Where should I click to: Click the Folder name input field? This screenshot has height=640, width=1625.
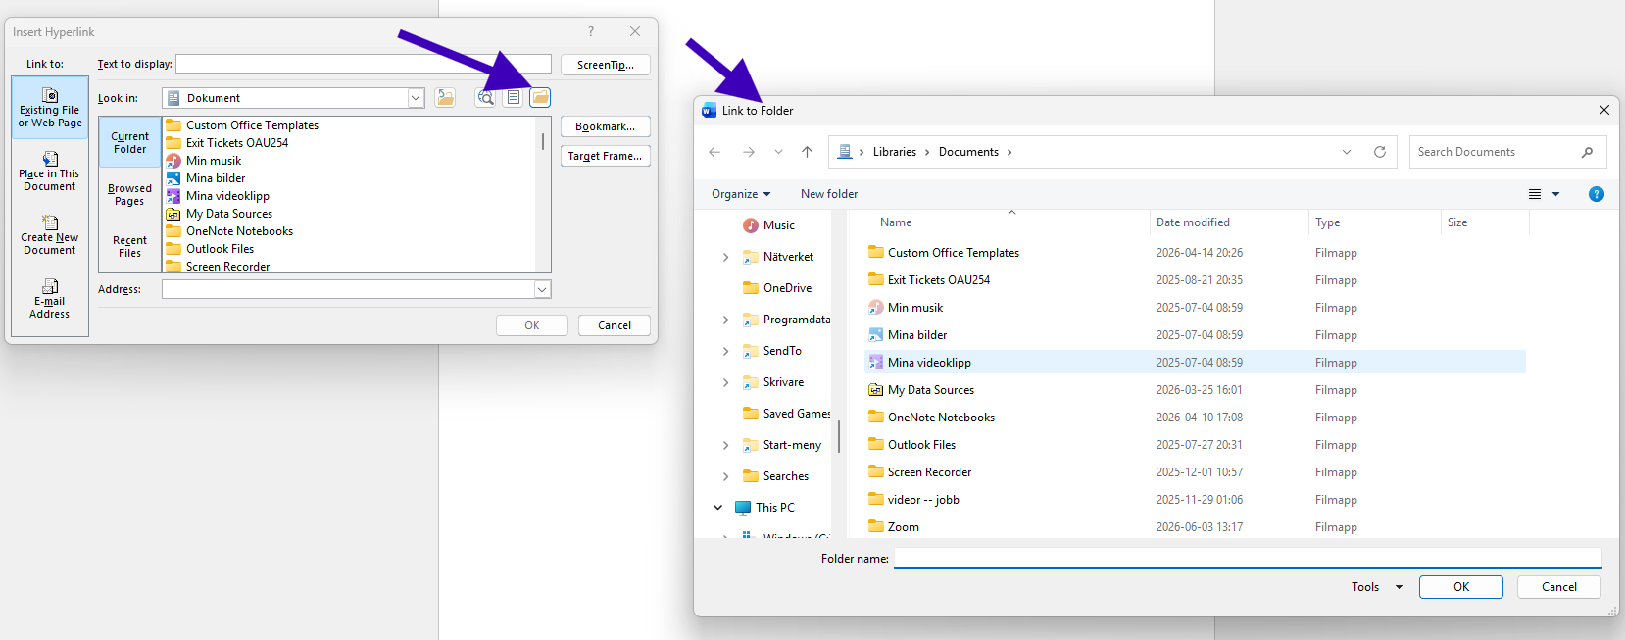(x=1248, y=558)
